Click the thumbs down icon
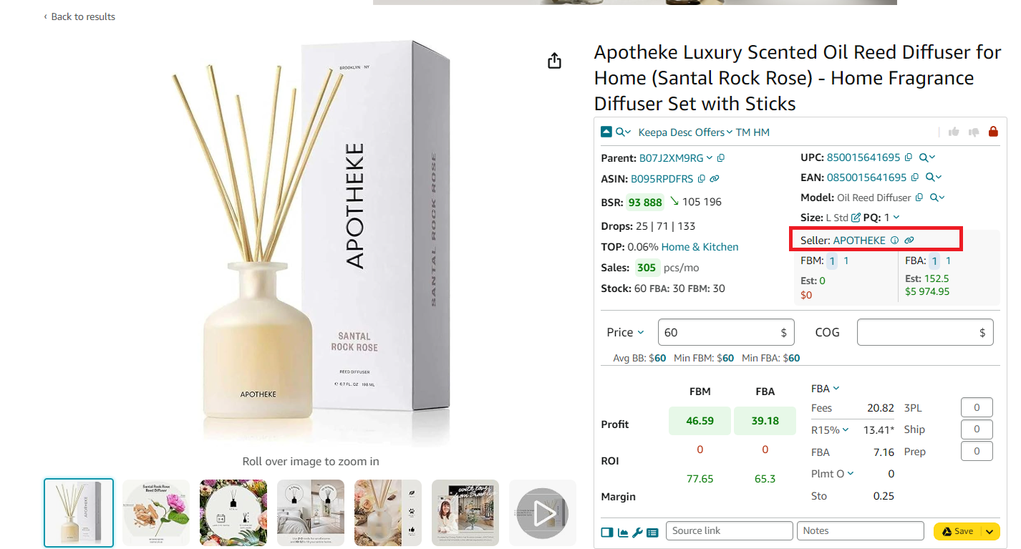1021x549 pixels. click(974, 132)
